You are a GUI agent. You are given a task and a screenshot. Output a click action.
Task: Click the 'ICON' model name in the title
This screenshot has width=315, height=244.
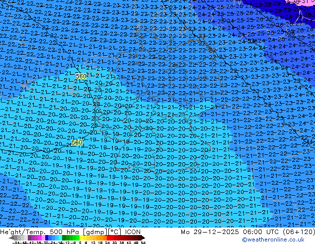point(133,232)
